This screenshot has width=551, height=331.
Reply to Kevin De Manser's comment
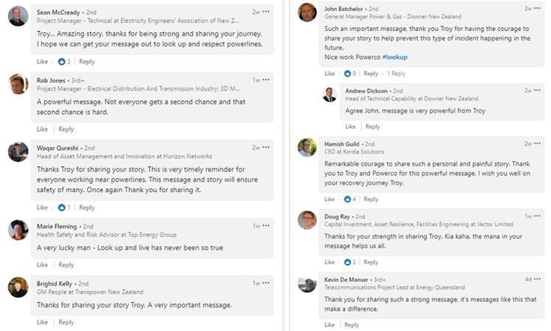point(354,325)
